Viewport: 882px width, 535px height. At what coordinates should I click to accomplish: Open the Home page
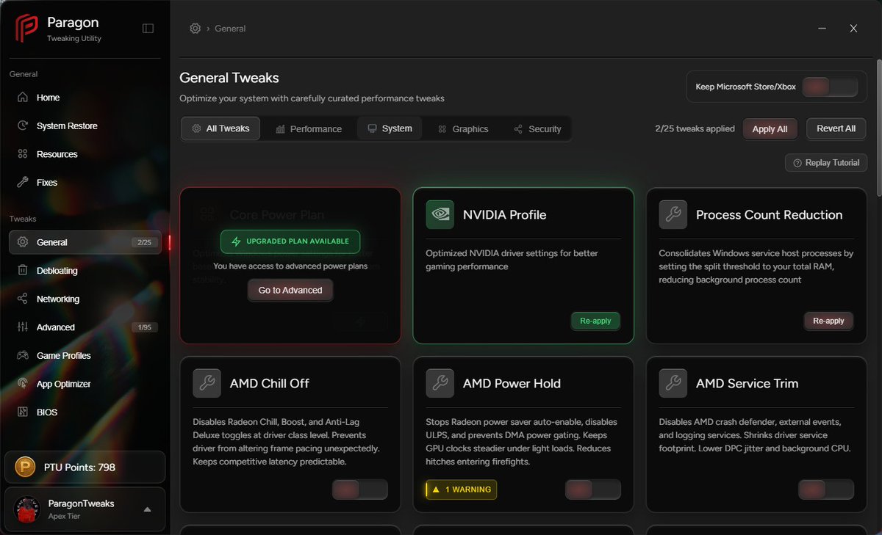pyautogui.click(x=85, y=98)
